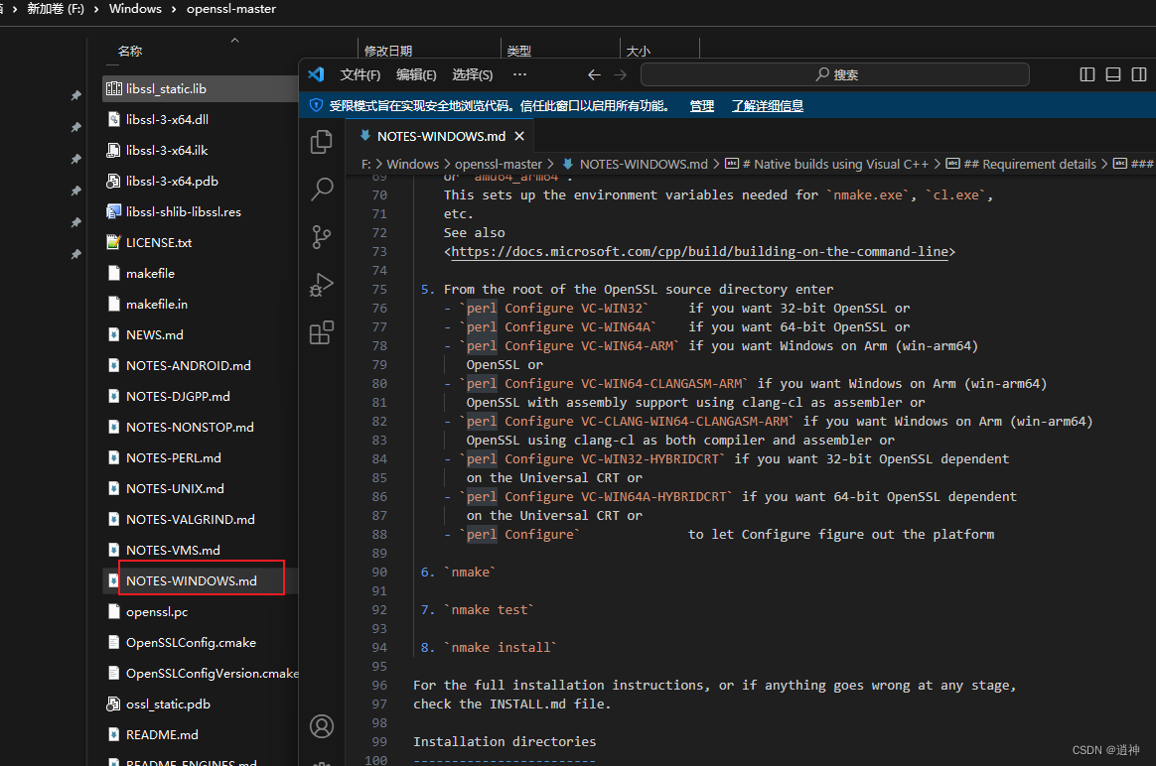Viewport: 1156px width, 766px height.
Task: Select LICENSE.txt in the file list
Action: tap(159, 242)
